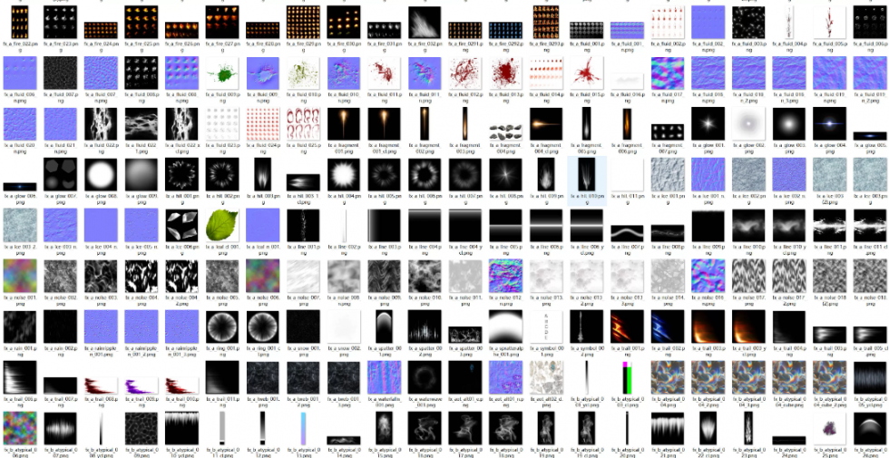The image size is (889, 458).
Task: Click the fx_a_fluid_010.png olive splatter thumbnail
Action: click(303, 73)
